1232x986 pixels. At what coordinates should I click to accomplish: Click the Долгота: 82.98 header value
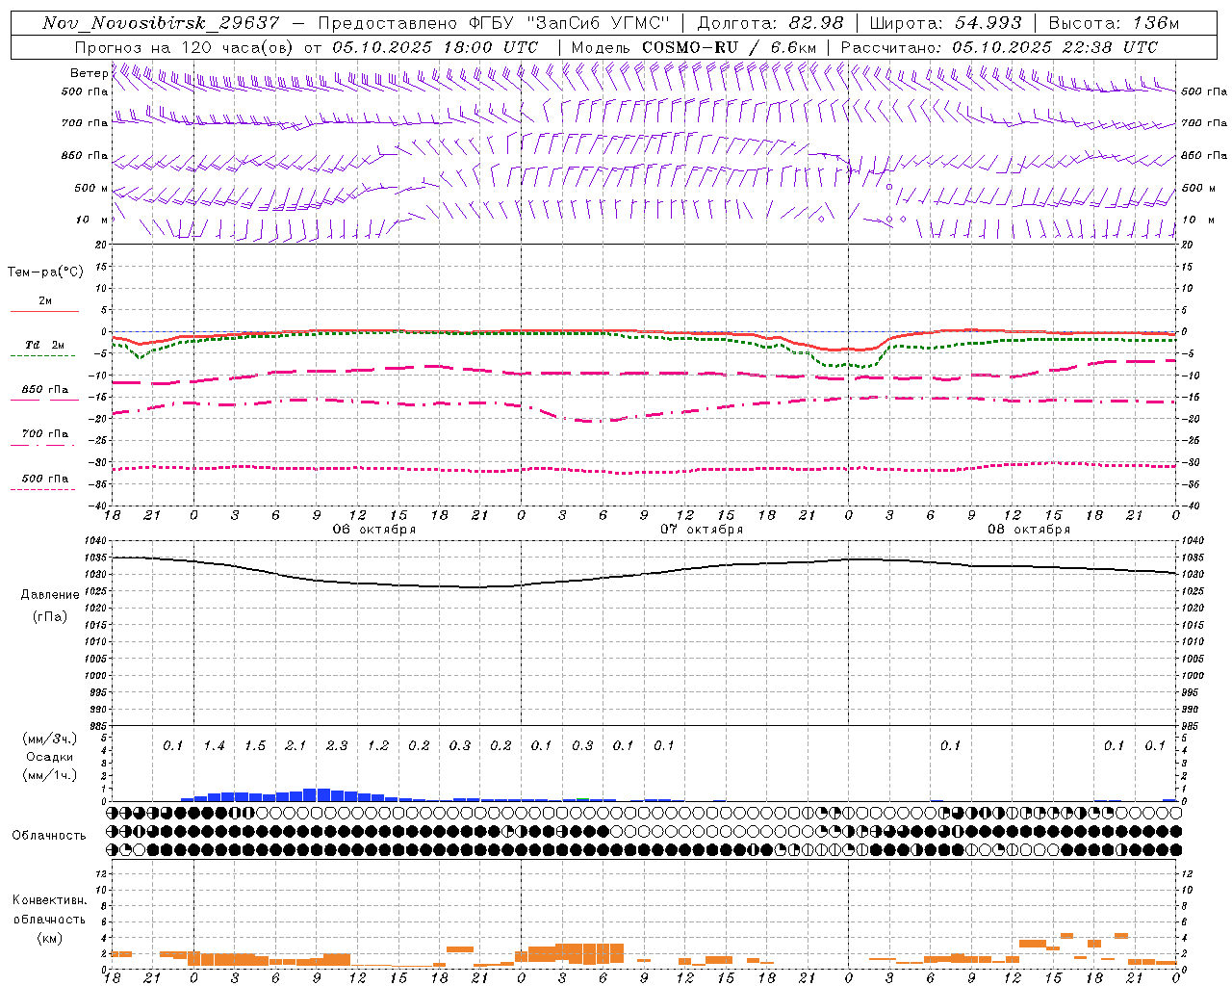click(x=770, y=23)
